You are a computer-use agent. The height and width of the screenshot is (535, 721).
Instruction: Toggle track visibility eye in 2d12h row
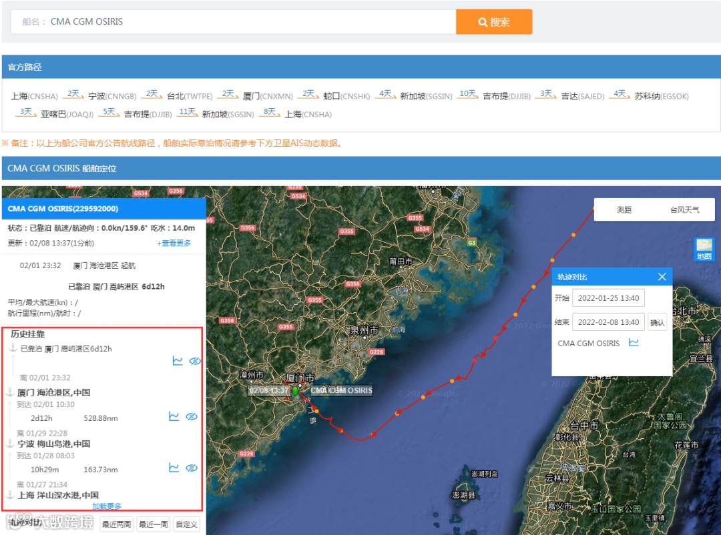(x=192, y=416)
